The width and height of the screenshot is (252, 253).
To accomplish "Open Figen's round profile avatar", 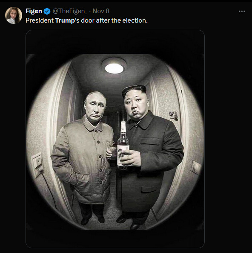I will 14,15.
